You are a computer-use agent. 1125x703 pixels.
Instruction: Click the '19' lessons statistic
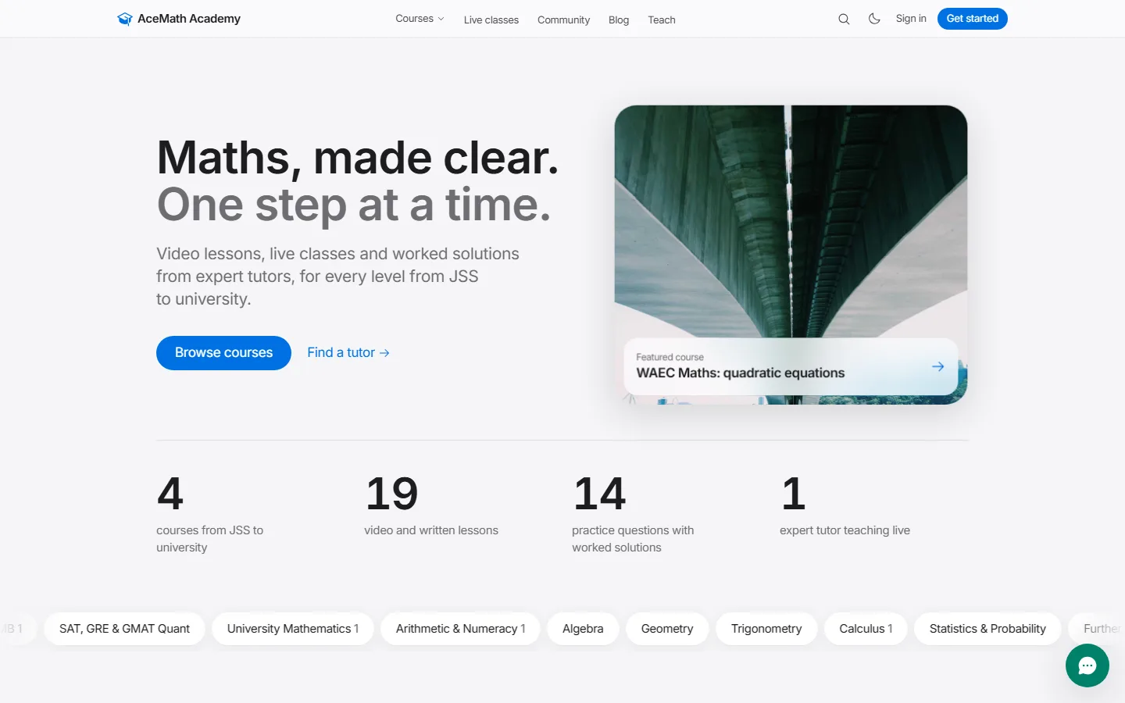[391, 494]
